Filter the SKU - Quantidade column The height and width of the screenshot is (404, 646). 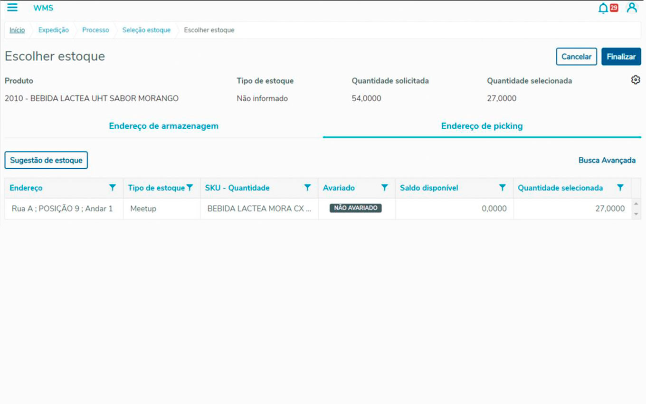[307, 188]
